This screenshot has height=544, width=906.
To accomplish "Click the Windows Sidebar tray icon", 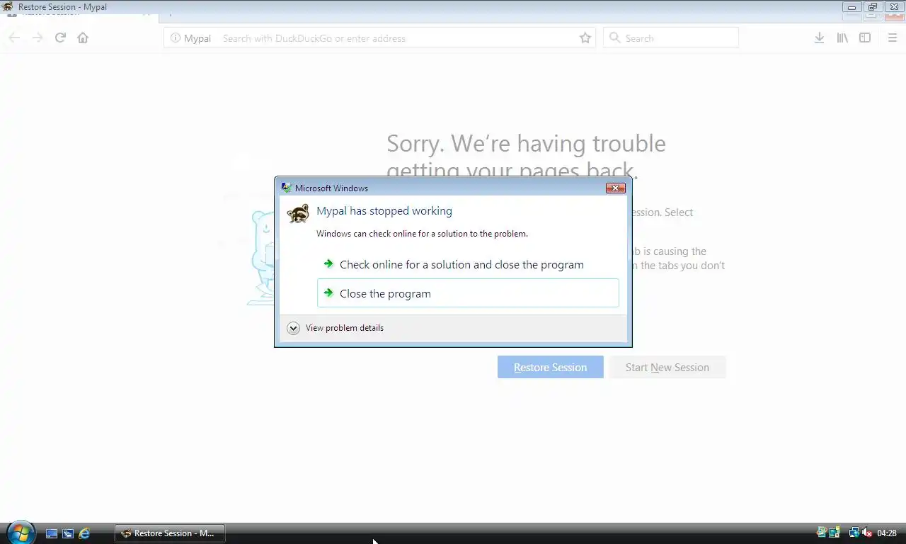I will 835,533.
